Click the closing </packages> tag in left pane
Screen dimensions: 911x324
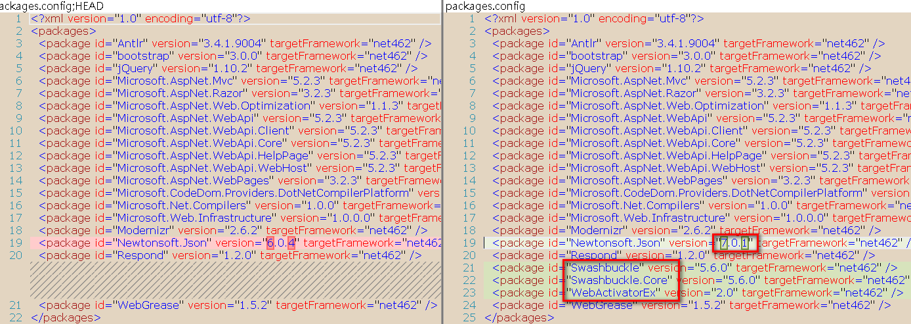point(66,318)
